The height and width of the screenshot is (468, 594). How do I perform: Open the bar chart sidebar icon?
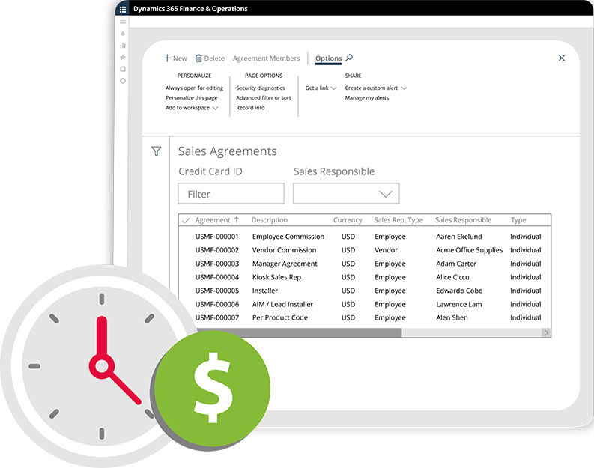123,46
